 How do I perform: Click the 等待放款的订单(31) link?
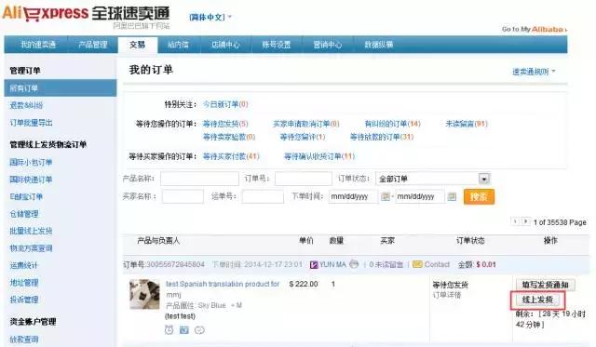(382, 137)
